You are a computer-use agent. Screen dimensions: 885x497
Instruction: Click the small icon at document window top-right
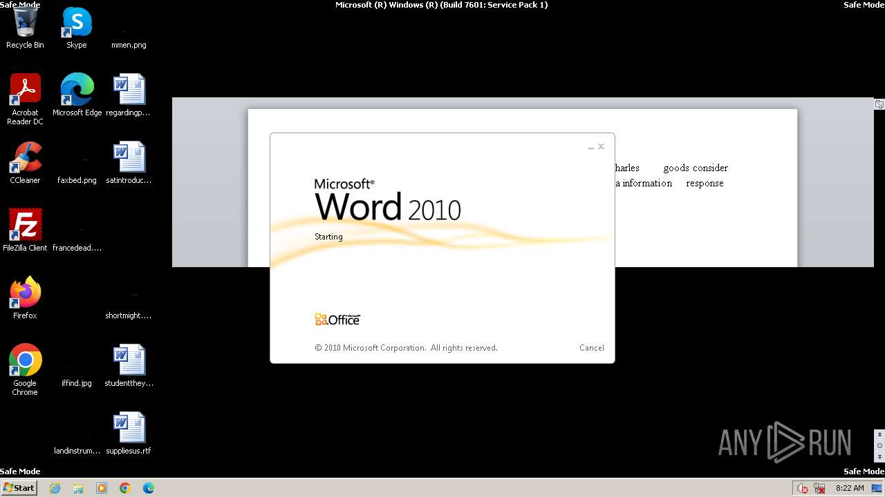[879, 104]
